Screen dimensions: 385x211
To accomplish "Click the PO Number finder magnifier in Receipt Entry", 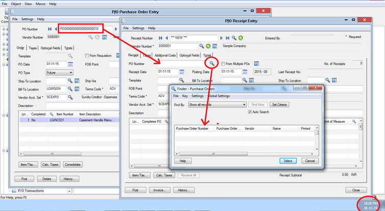I will coord(212,63).
